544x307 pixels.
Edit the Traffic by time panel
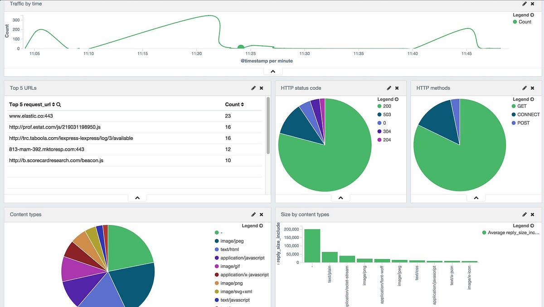[x=525, y=4]
